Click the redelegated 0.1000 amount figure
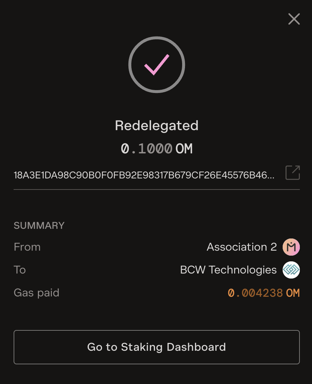 click(x=147, y=148)
